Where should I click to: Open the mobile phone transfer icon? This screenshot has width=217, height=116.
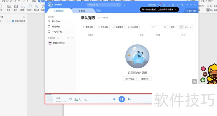tap(164, 5)
